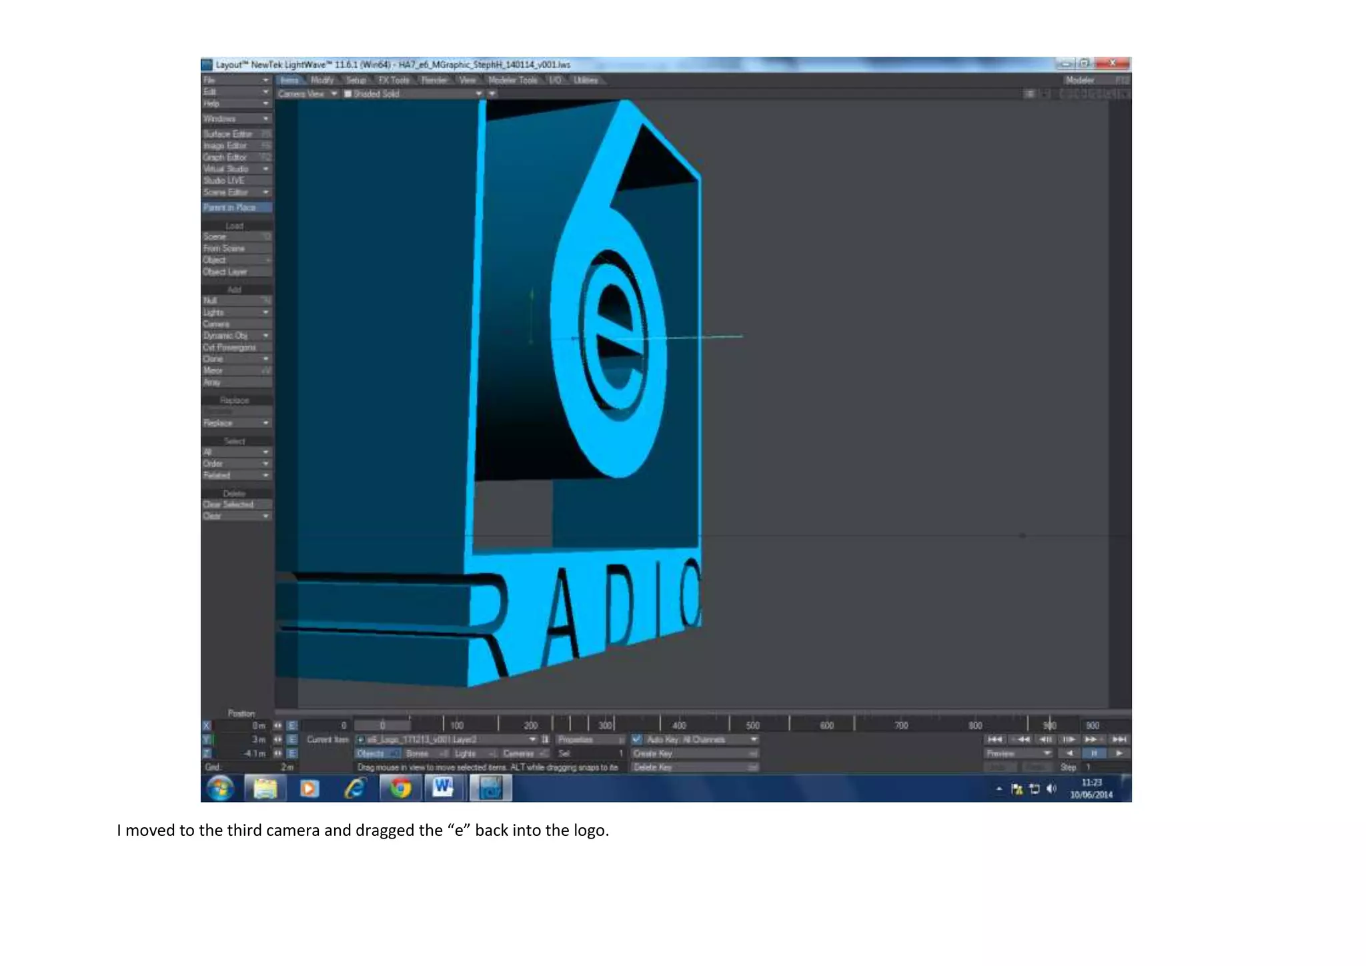This screenshot has height=966, width=1366.
Task: Open the Setup tab
Action: (356, 80)
